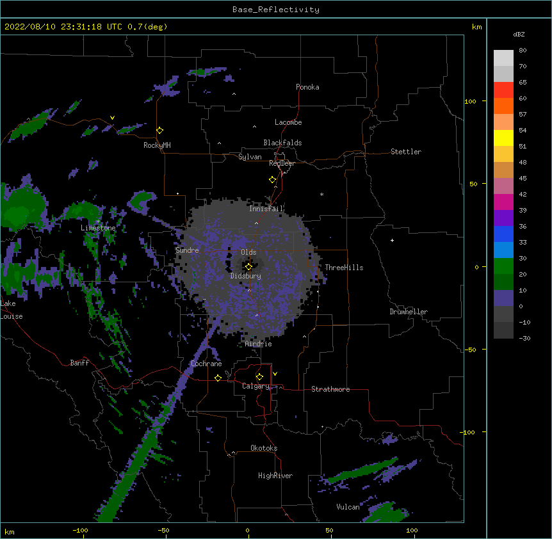Click the diamond marker between Olds and Didsbury
The width and height of the screenshot is (552, 539).
(248, 267)
